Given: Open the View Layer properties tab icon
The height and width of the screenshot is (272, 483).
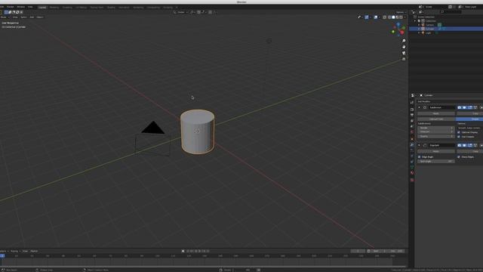Looking at the screenshot, I should point(412,121).
